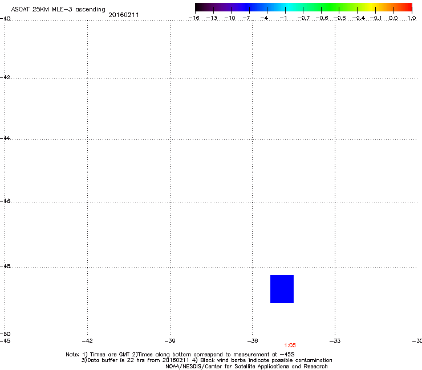
Task: Click the 1.0 color scale label
Action: pos(412,18)
